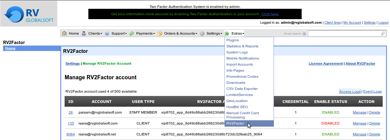Click Delete for paisarn@rvglobalsoft.com

375,112
